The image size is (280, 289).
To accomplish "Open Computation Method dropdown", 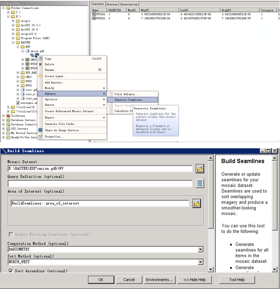I will click(201, 249).
